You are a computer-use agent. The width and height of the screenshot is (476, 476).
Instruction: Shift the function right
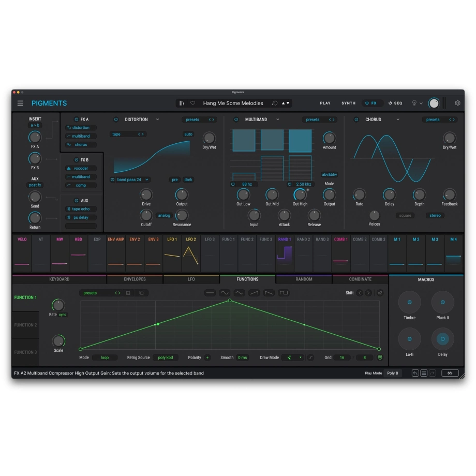368,293
